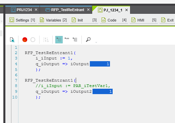
Task: Close the PJ_1234_1 tab
Action: click(x=126, y=10)
